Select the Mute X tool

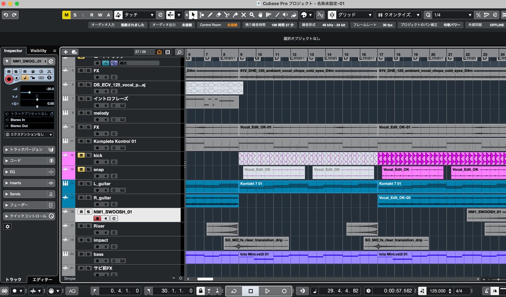[243, 15]
